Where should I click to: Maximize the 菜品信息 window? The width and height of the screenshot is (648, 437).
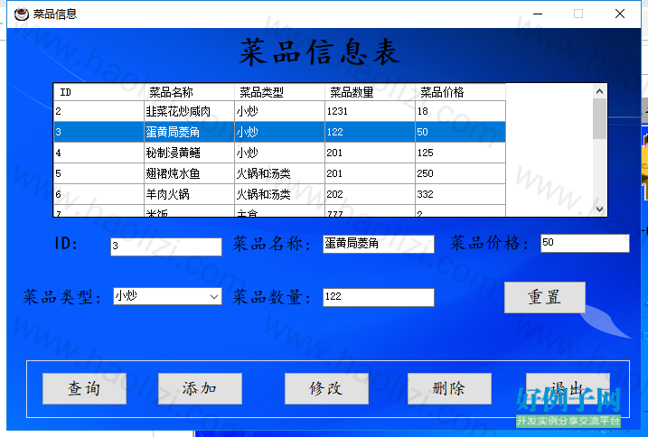click(578, 14)
